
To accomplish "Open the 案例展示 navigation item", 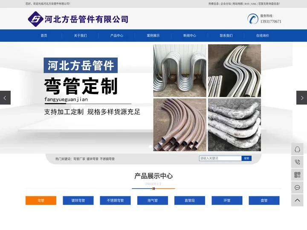I will [x=153, y=36].
